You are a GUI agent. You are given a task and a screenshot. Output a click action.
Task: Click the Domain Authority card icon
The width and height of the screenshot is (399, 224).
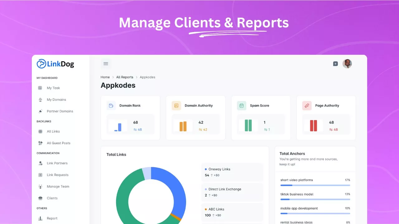[176, 106]
